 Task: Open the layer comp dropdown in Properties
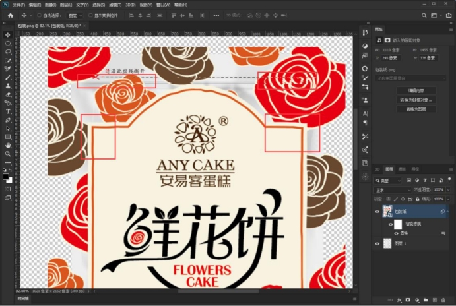point(410,78)
